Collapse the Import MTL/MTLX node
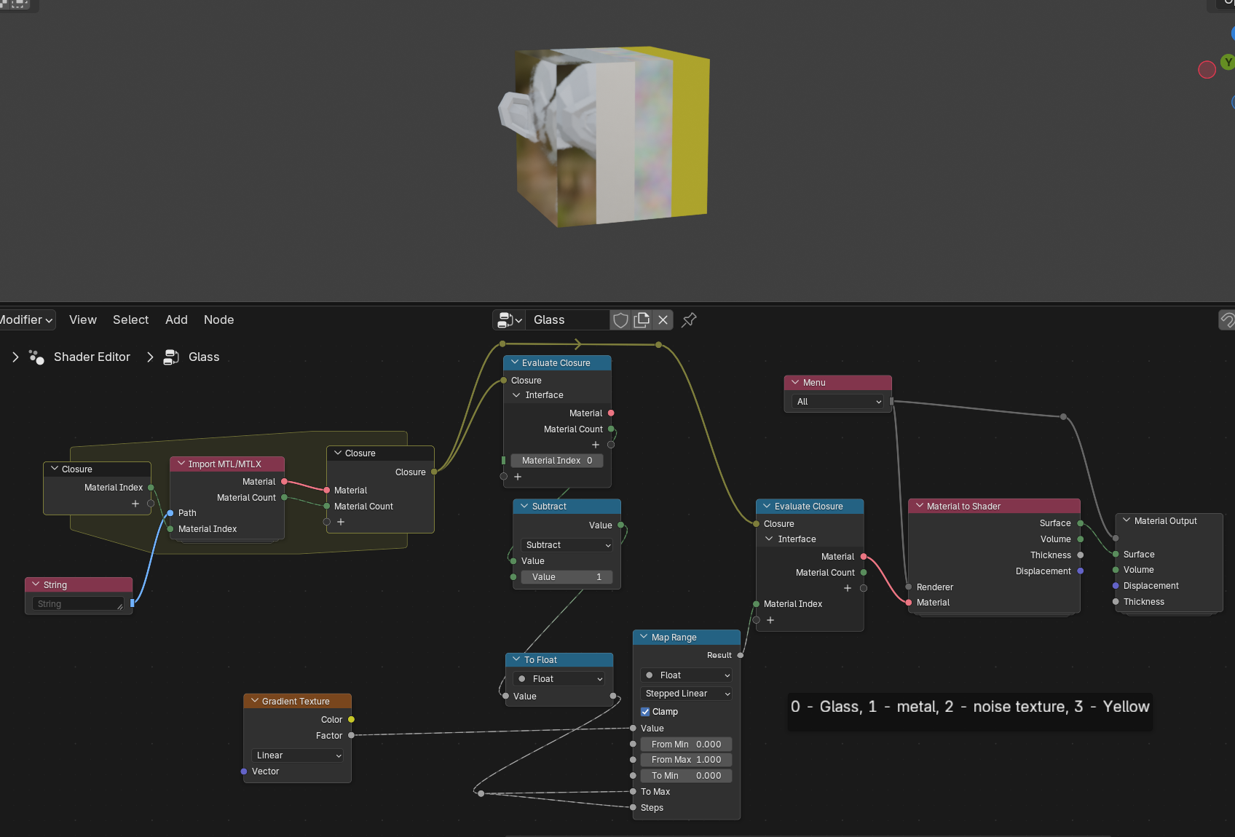1235x837 pixels. click(181, 464)
